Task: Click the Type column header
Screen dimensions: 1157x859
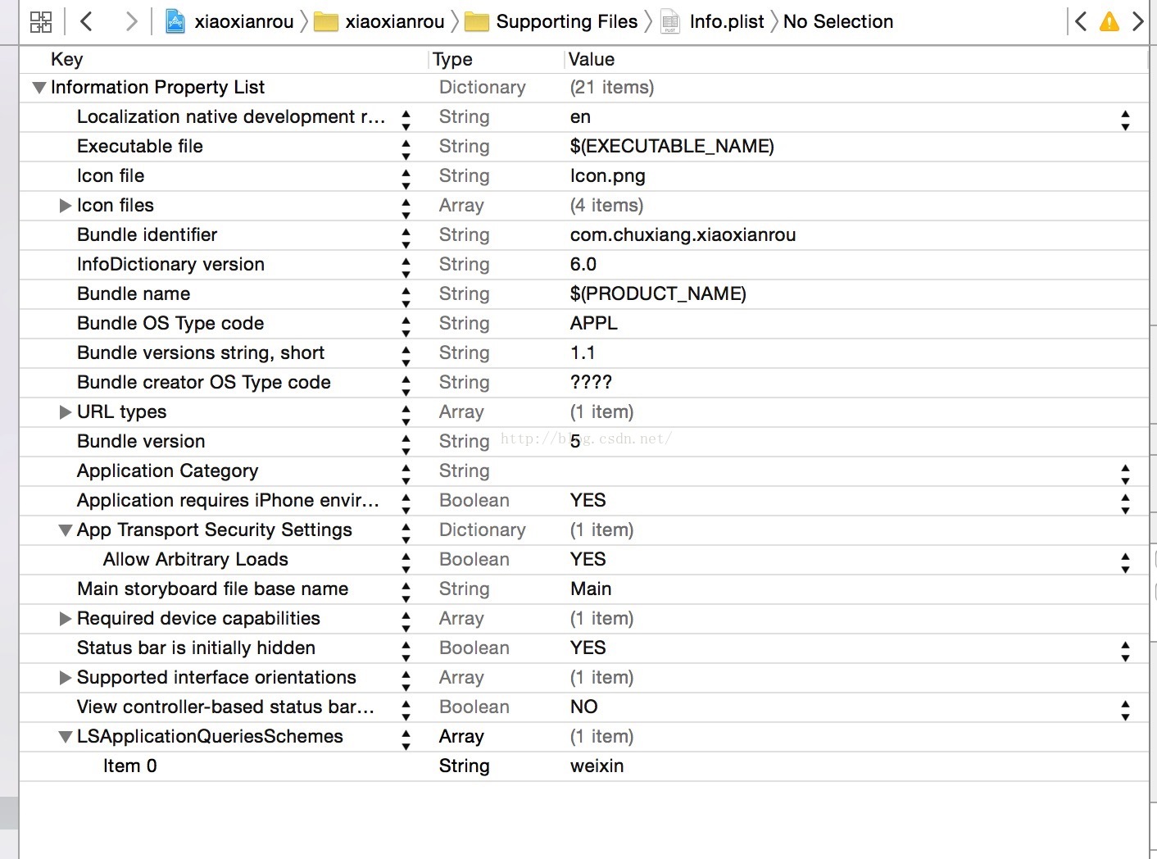Action: tap(452, 59)
